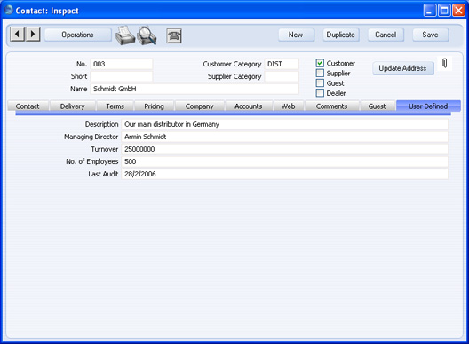Click the empty Supplier Category field
The height and width of the screenshot is (344, 469).
[282, 76]
